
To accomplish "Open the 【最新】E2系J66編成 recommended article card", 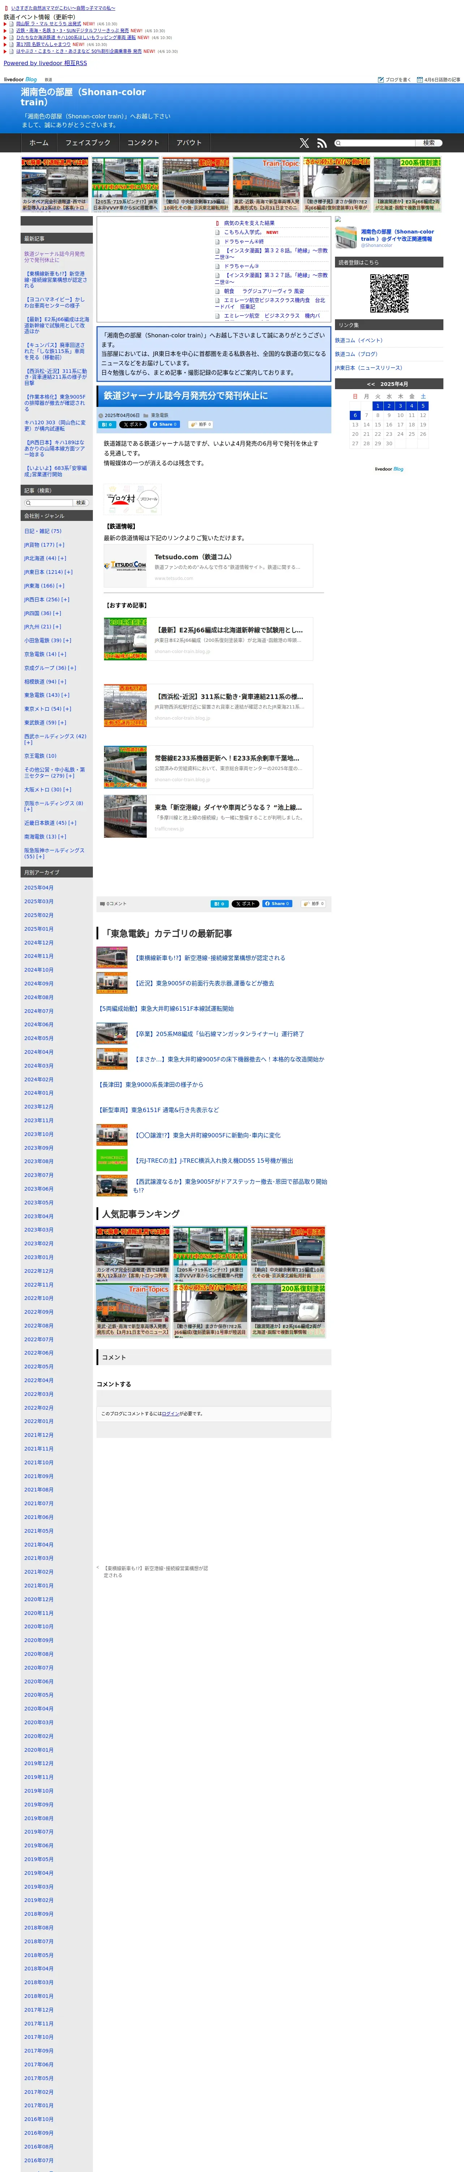I will pyautogui.click(x=208, y=639).
